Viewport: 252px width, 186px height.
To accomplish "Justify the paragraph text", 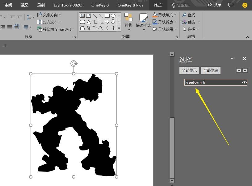I will [10, 27].
